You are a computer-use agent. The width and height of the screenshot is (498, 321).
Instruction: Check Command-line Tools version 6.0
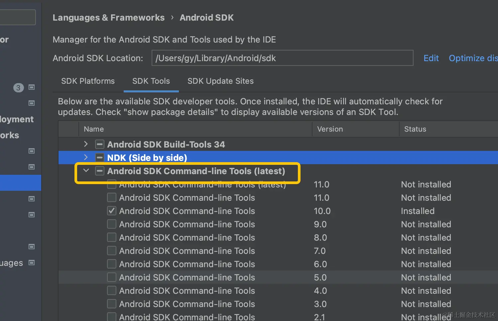click(112, 264)
